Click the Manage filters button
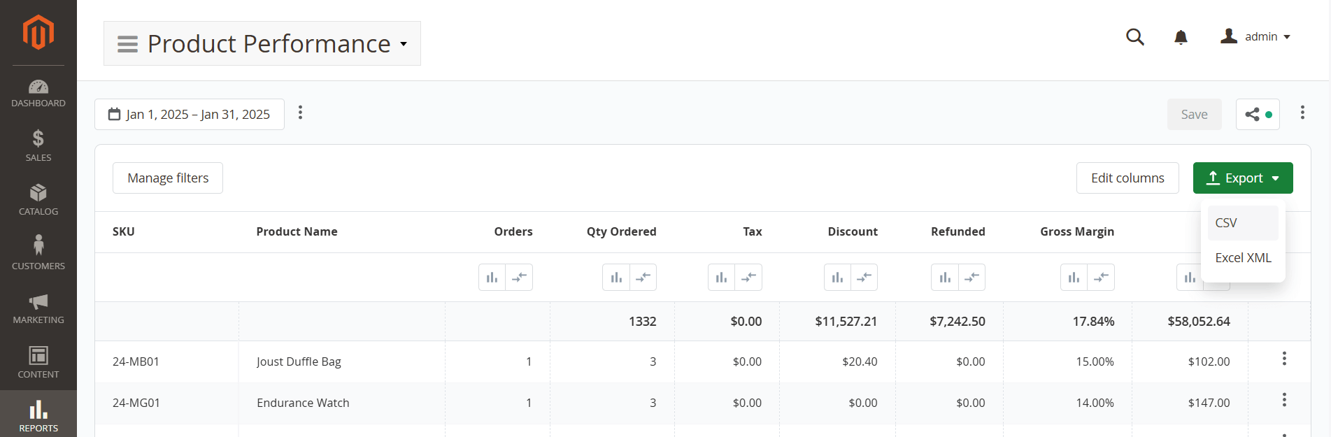The width and height of the screenshot is (1331, 437). (168, 178)
